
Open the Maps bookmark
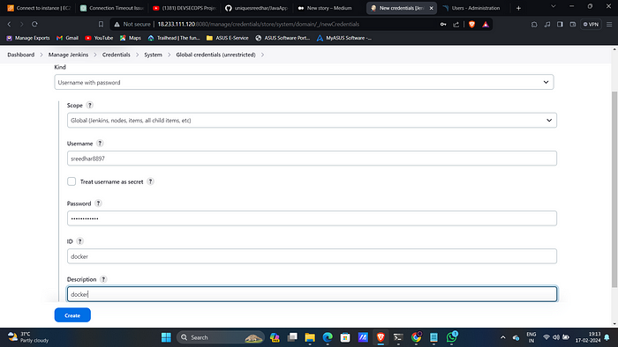point(131,38)
